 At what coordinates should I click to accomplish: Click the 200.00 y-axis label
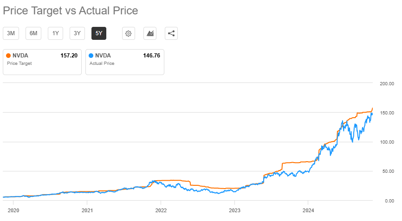point(386,84)
